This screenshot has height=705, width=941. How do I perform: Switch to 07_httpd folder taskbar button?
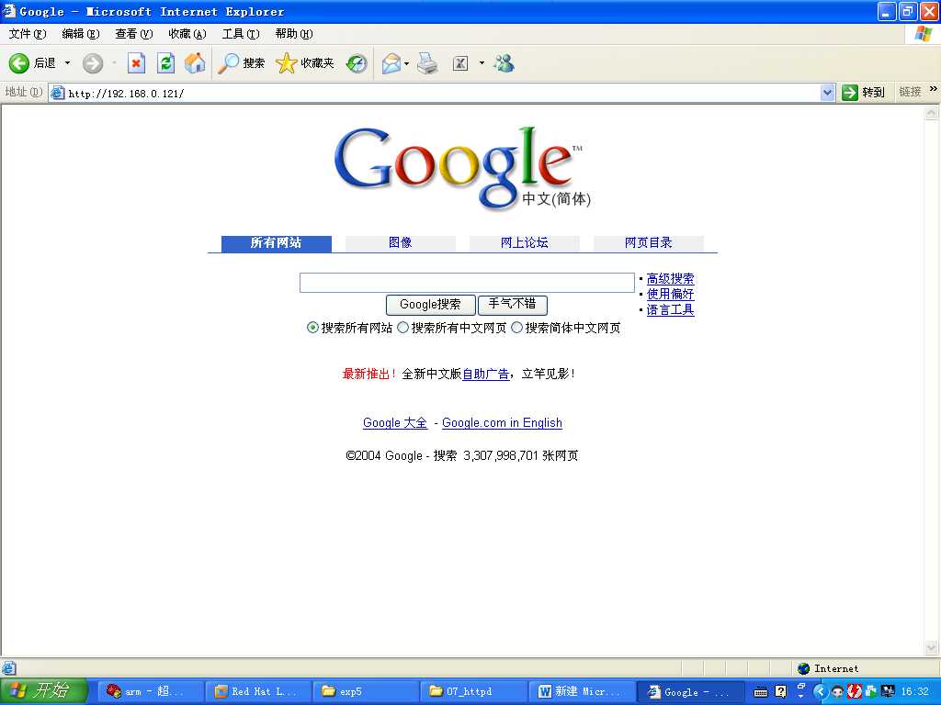(x=474, y=692)
